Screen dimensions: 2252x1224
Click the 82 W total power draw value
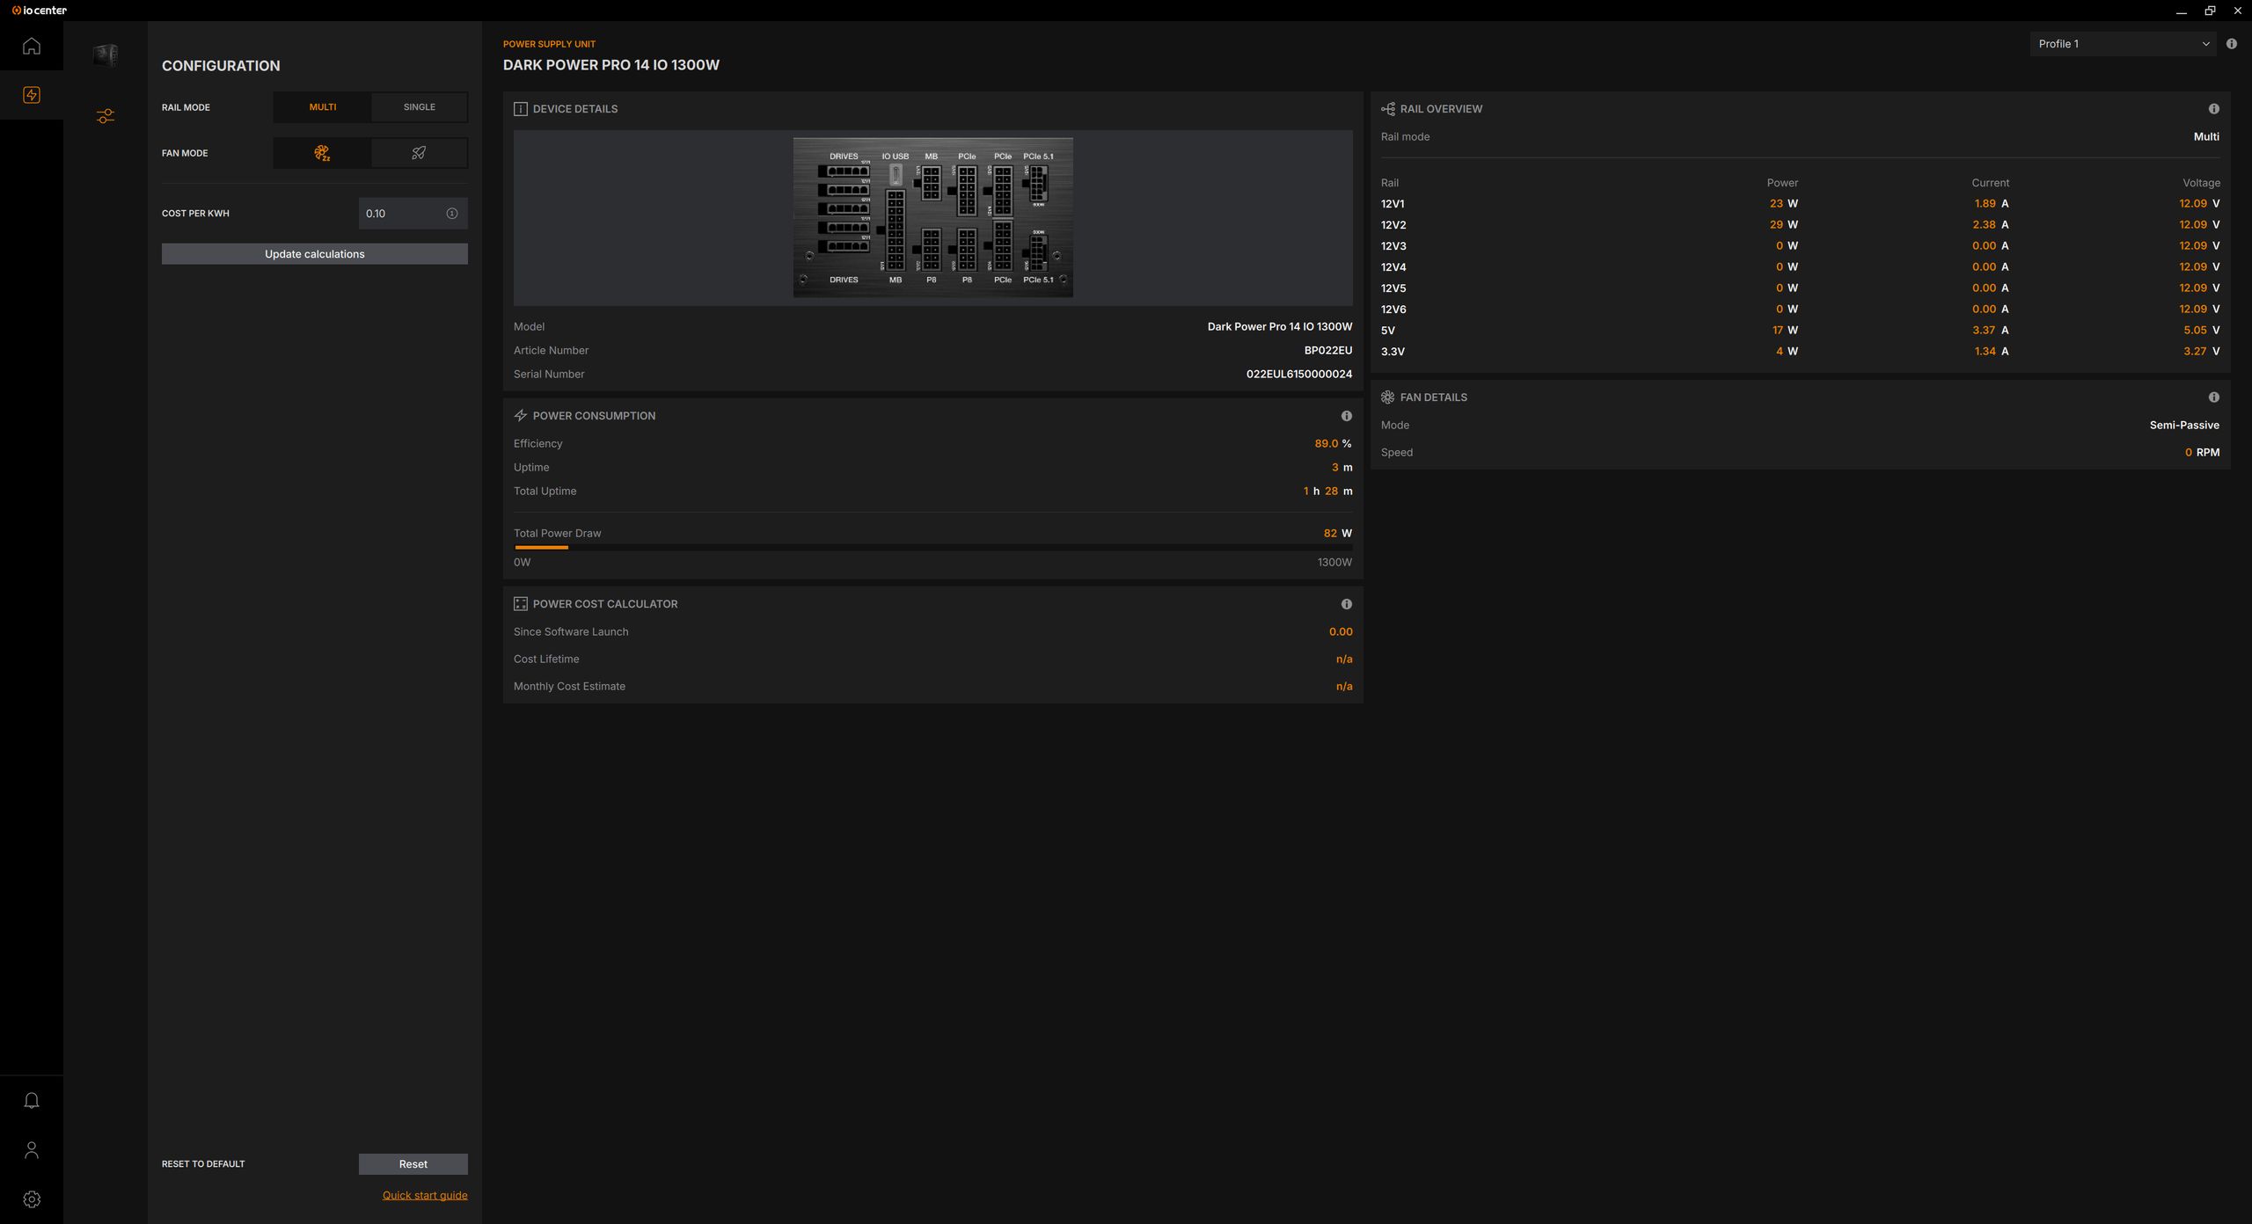coord(1337,534)
